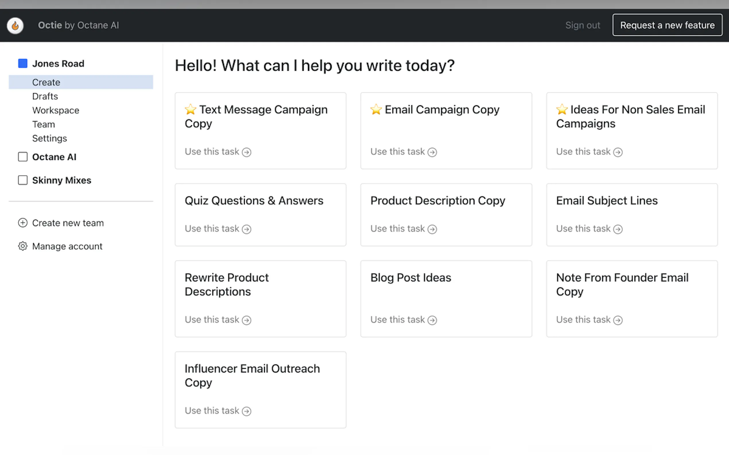This screenshot has height=455, width=729.
Task: Click the Octane AI flame logo
Action: click(x=15, y=26)
